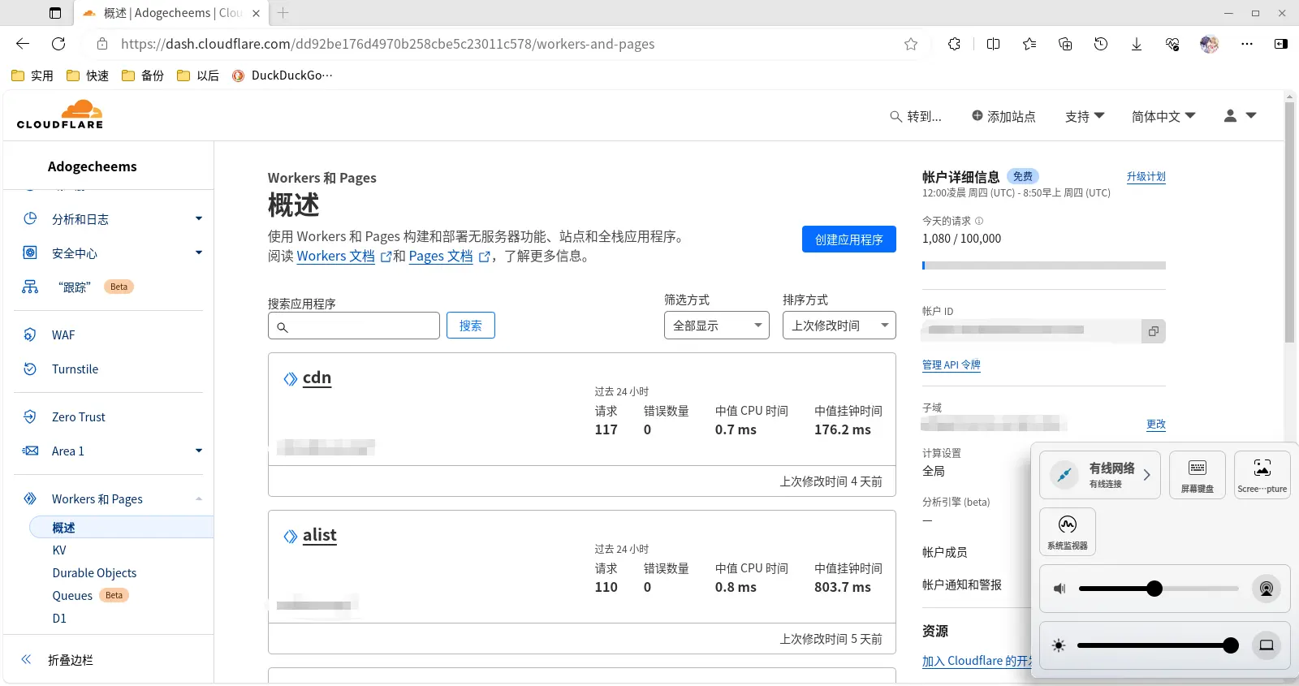Image resolution: width=1299 pixels, height=686 pixels.
Task: Open browser history icon
Action: 1101,44
